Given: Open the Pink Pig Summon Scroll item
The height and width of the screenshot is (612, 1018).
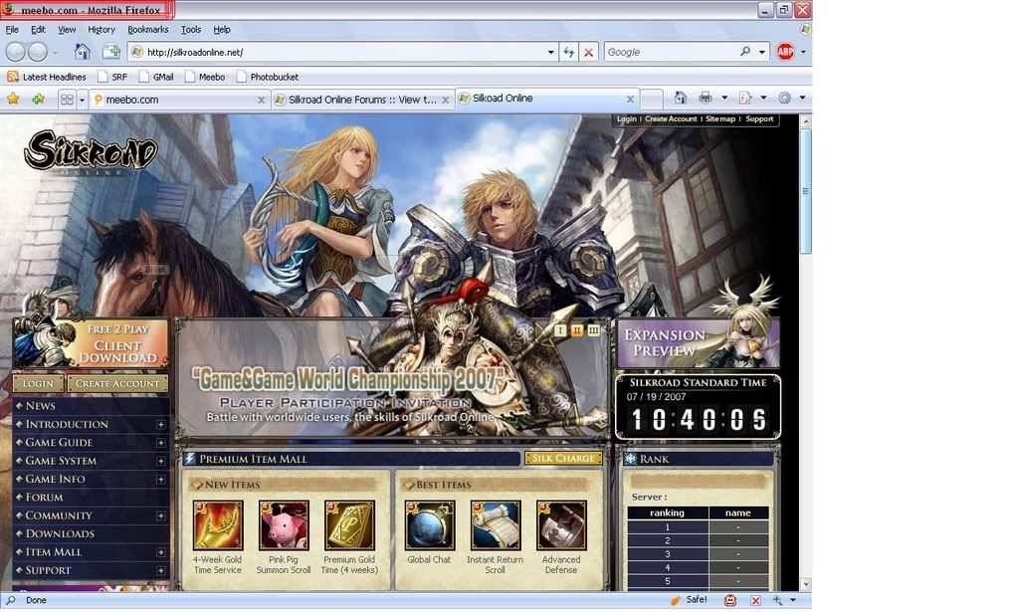Looking at the screenshot, I should (x=284, y=525).
